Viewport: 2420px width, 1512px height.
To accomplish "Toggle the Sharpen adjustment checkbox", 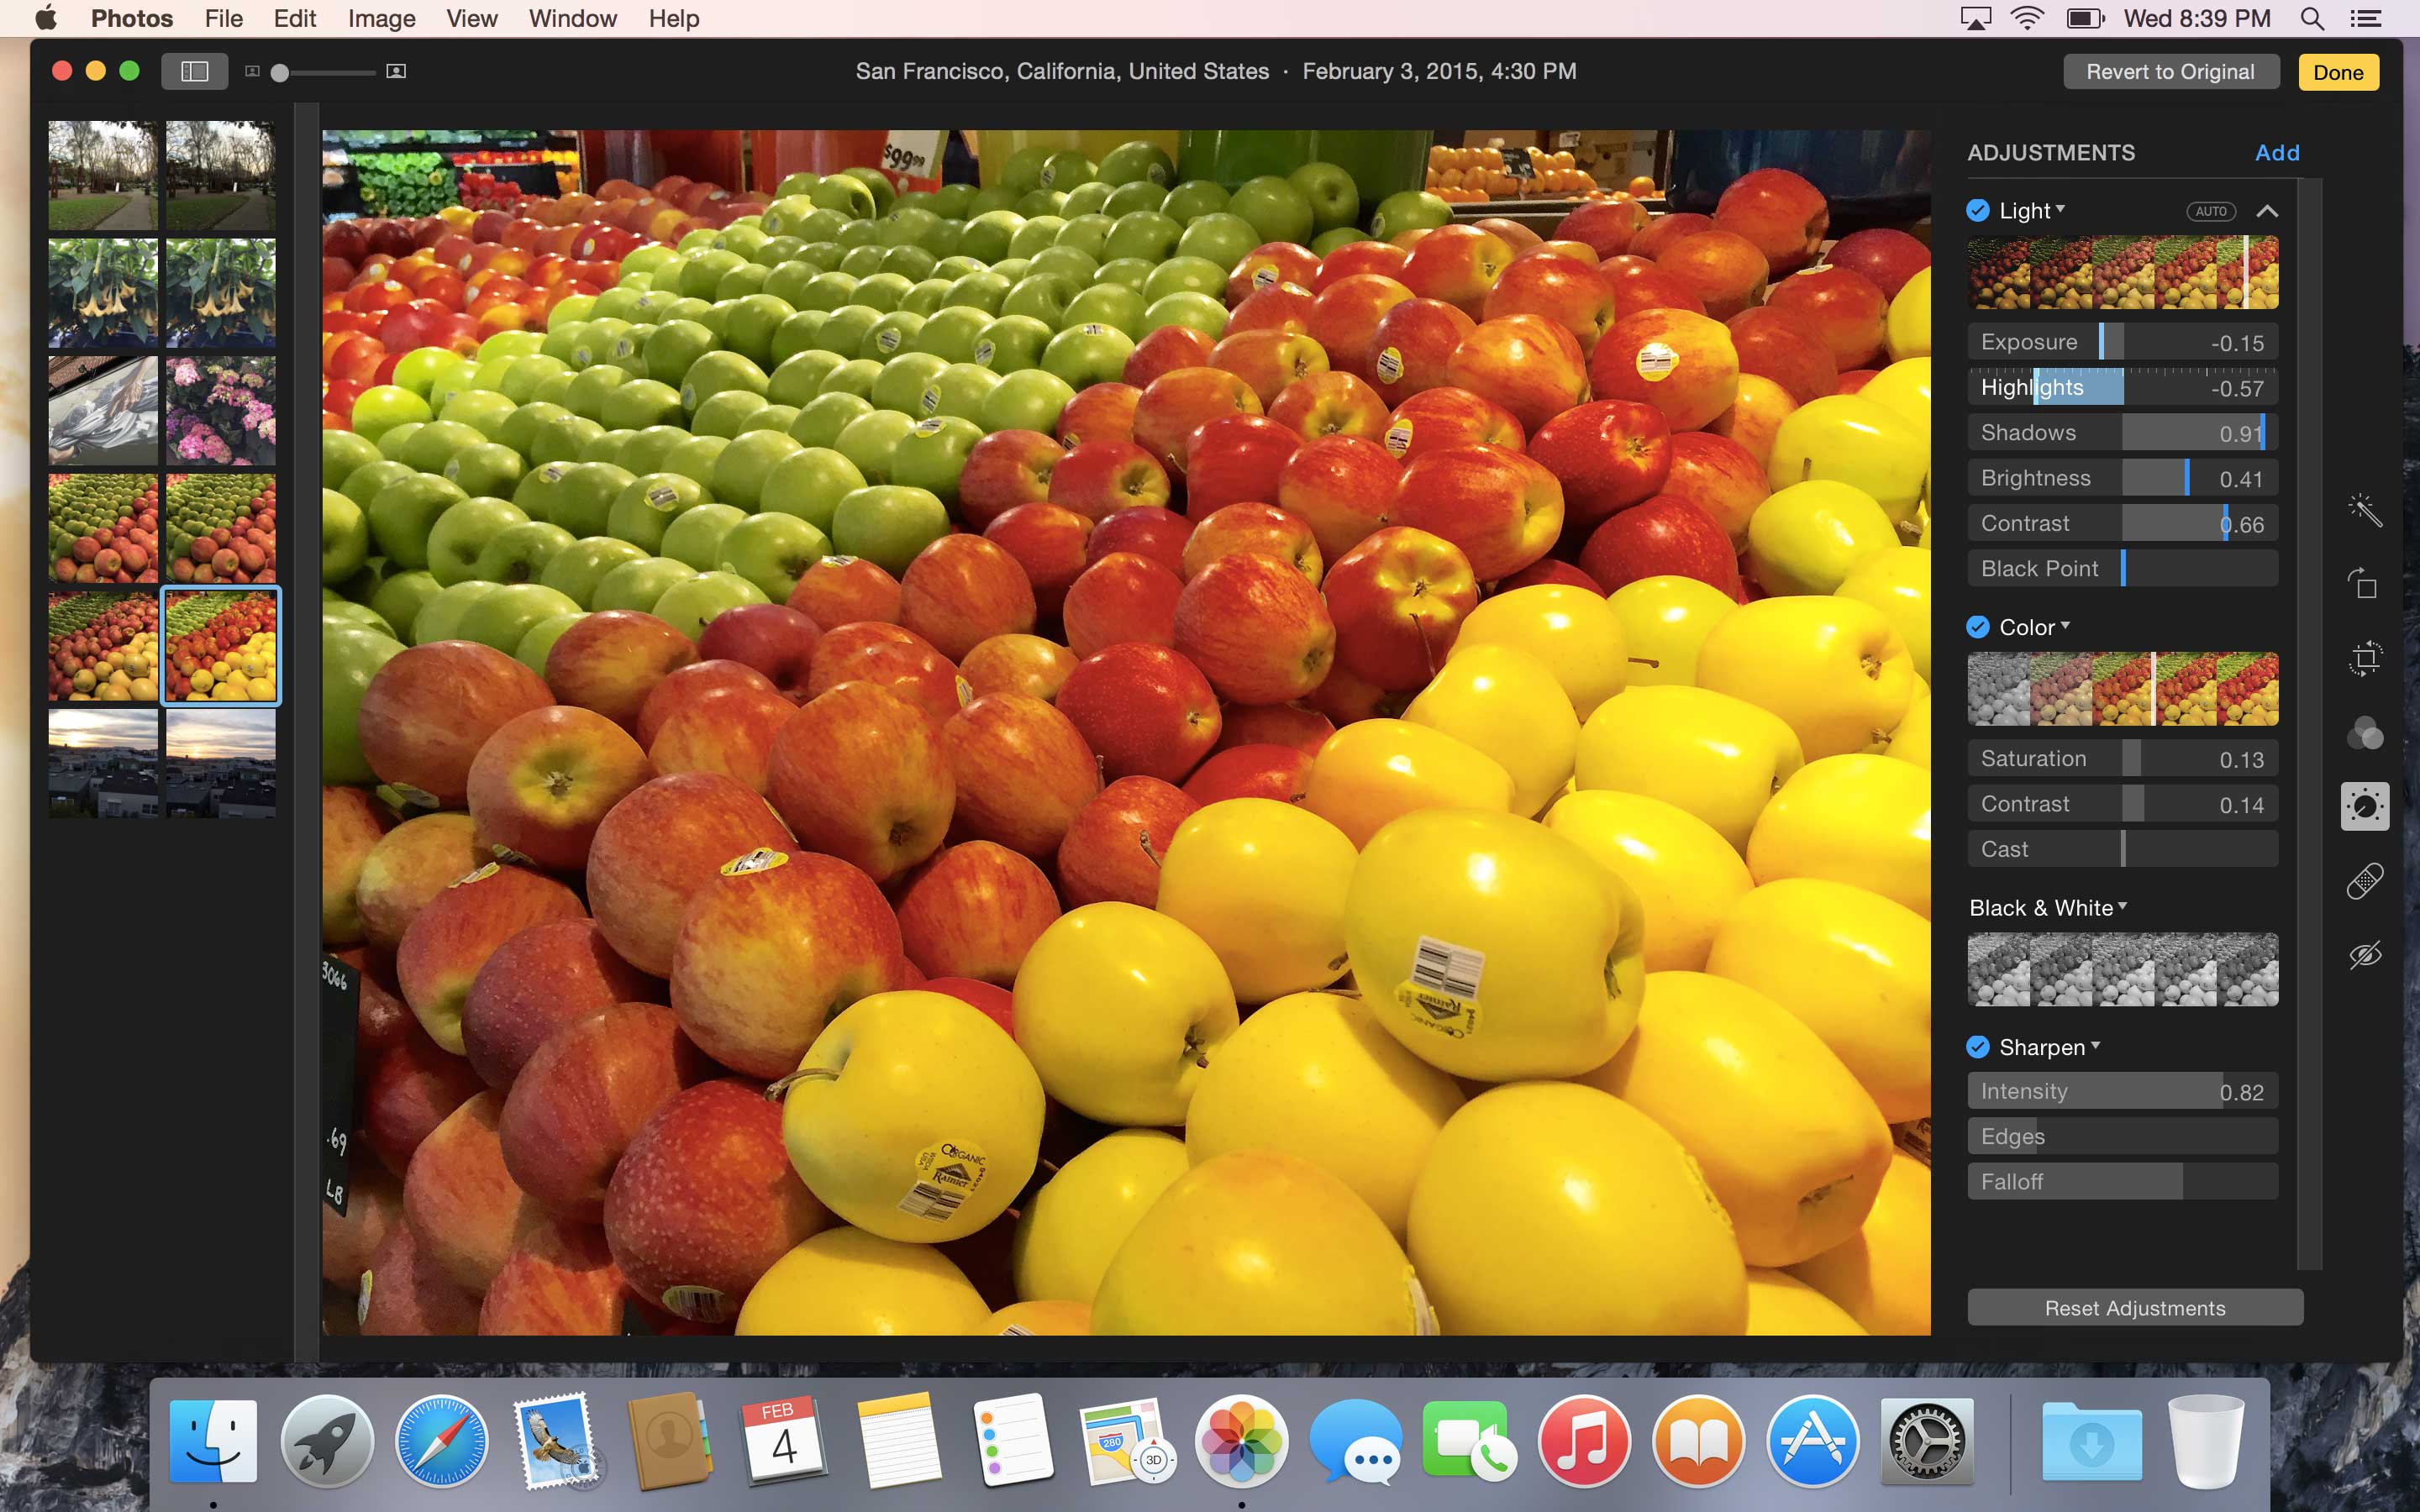I will coord(1978,1047).
